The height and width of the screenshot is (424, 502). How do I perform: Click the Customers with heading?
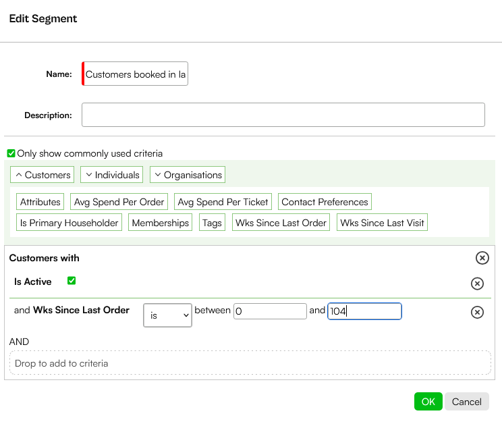44,258
